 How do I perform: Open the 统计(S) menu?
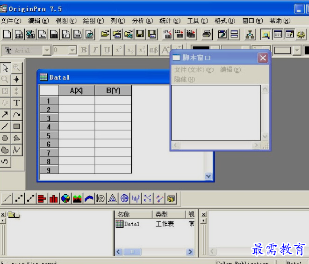click(170, 21)
